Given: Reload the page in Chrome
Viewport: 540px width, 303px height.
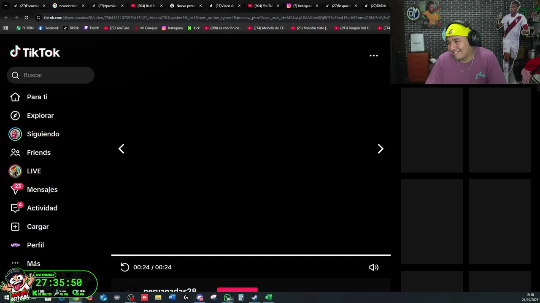Looking at the screenshot, I should point(26,18).
